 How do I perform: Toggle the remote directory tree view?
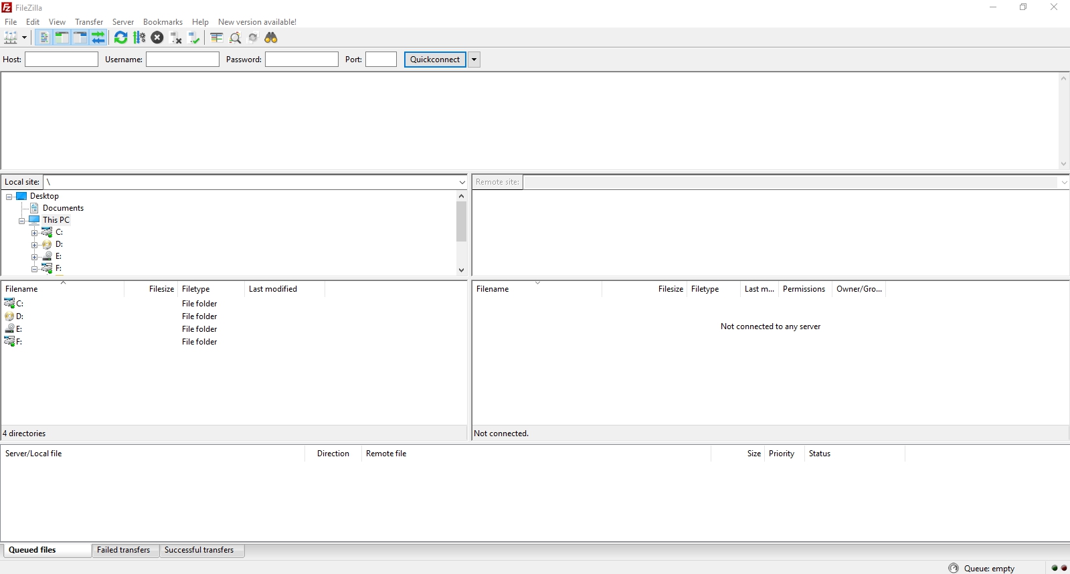click(x=80, y=37)
